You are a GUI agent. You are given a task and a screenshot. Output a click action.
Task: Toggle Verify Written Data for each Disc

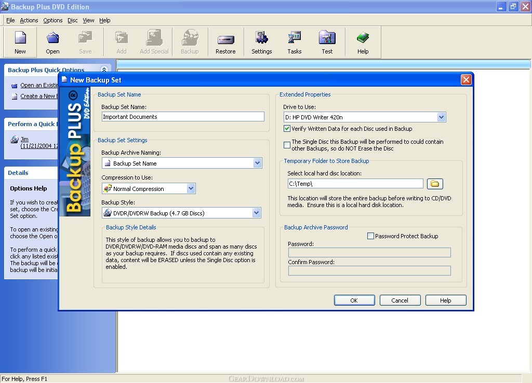pos(287,129)
